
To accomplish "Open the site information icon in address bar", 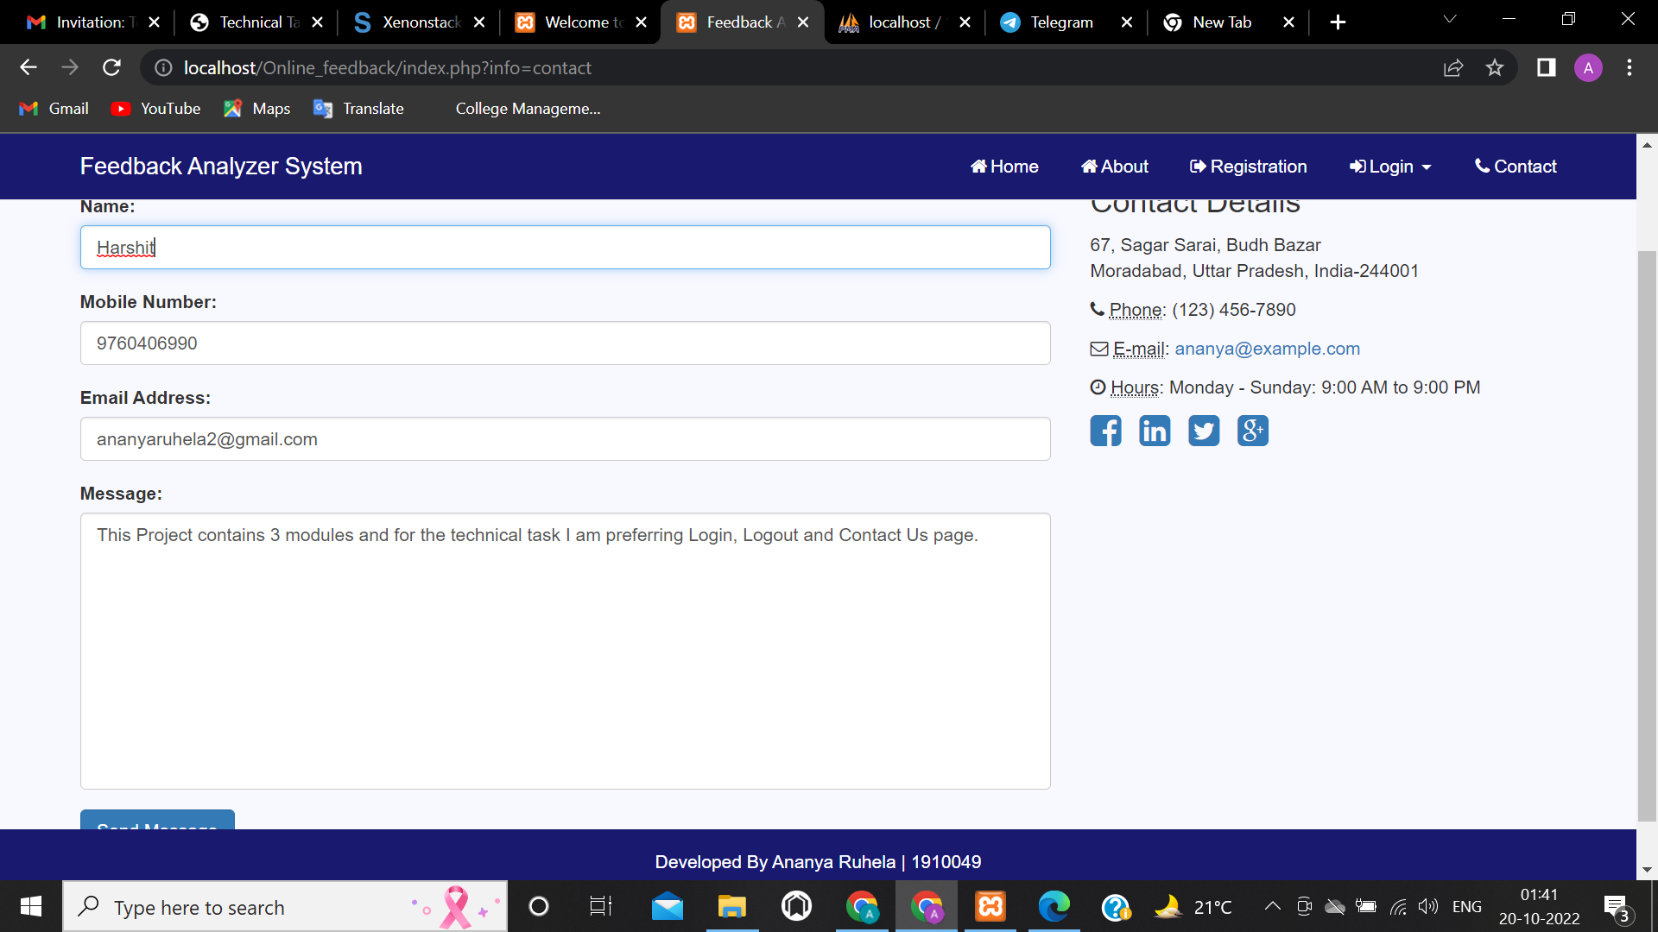I will [163, 67].
